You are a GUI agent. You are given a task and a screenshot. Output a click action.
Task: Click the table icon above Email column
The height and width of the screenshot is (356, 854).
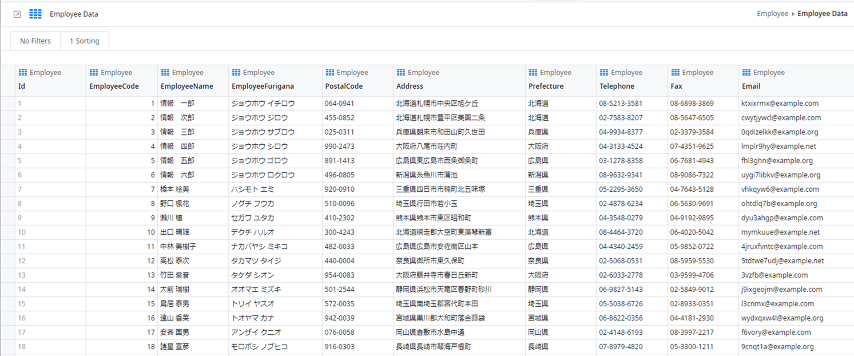746,73
